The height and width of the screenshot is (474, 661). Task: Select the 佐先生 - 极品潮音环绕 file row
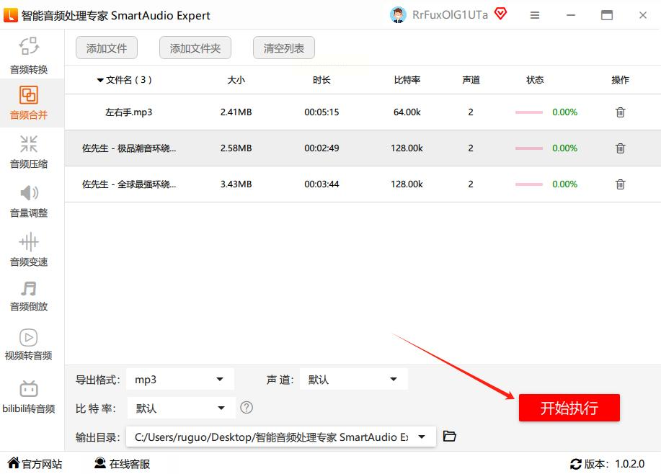[363, 148]
